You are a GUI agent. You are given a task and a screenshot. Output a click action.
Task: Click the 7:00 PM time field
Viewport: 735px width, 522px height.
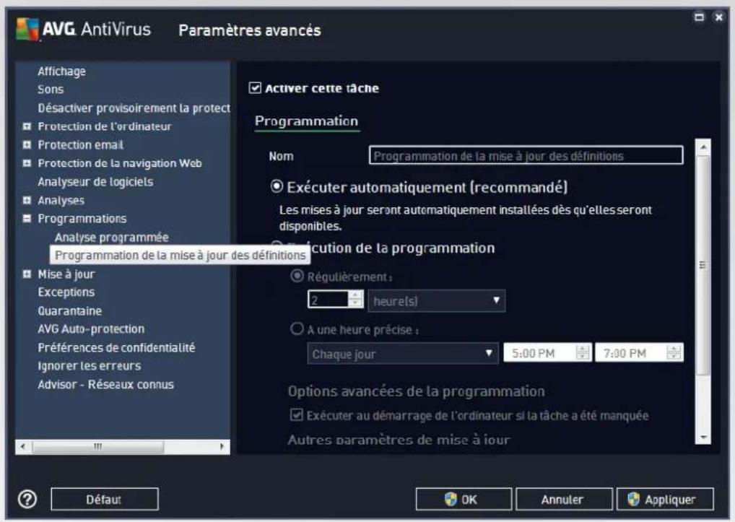point(631,353)
